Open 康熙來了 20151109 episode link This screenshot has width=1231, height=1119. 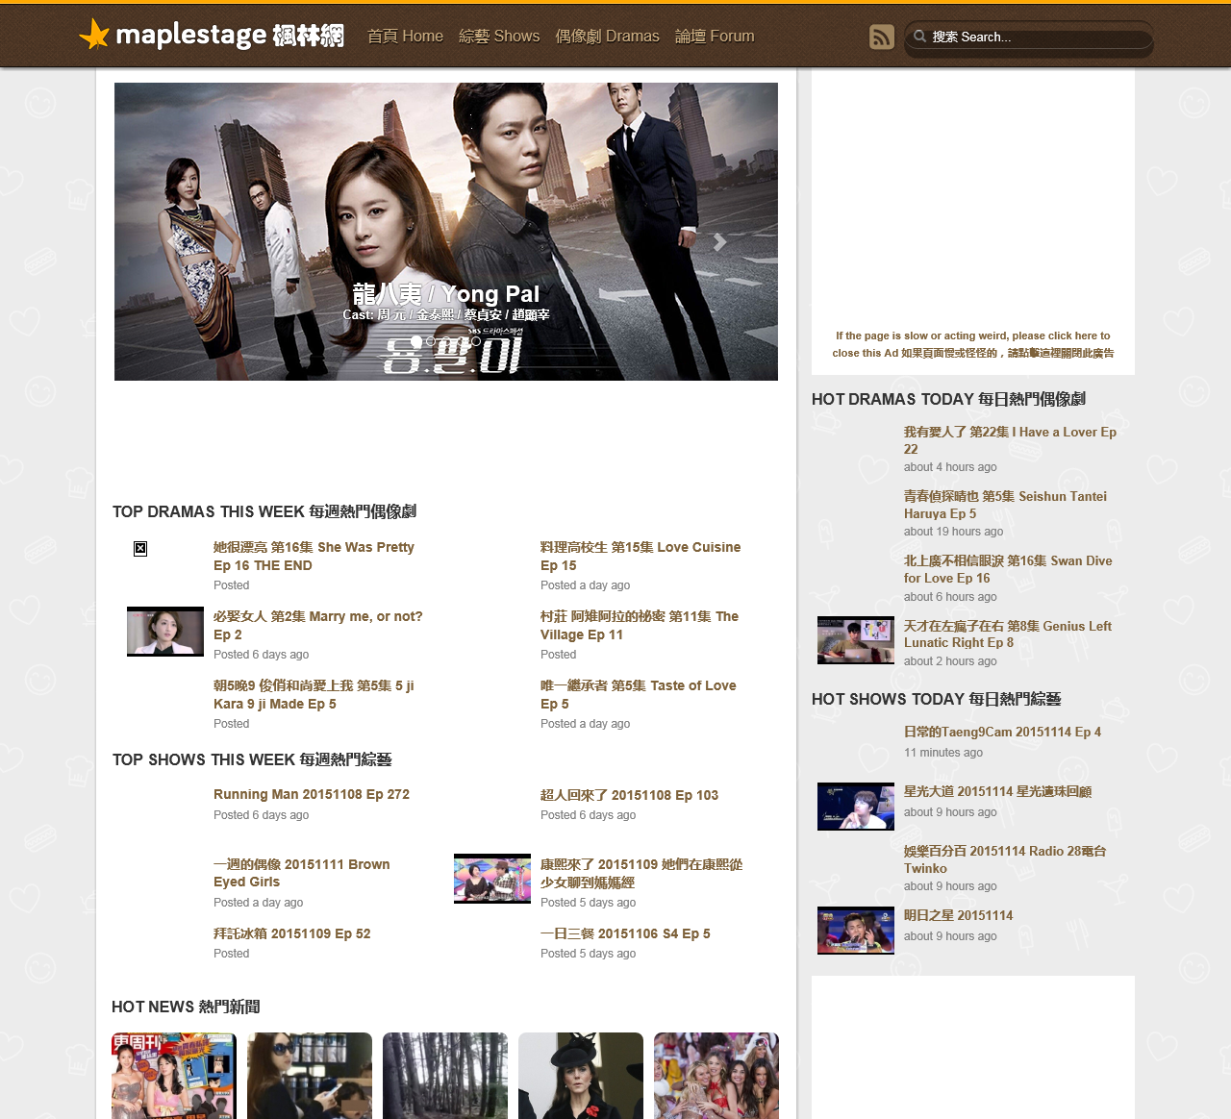[x=641, y=873]
